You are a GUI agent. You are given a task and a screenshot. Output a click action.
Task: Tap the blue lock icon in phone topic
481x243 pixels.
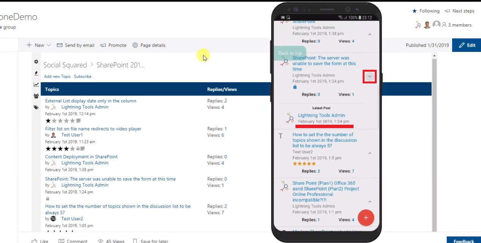[x=295, y=87]
